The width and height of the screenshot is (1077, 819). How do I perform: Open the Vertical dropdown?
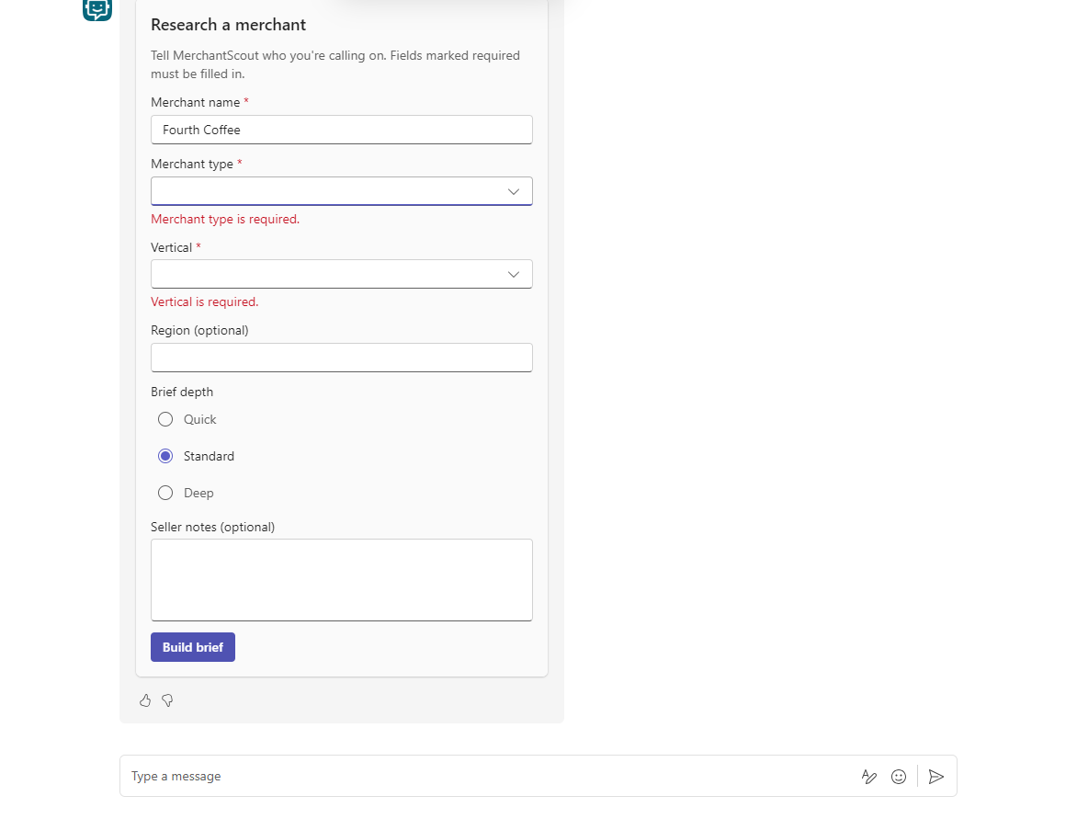(341, 274)
